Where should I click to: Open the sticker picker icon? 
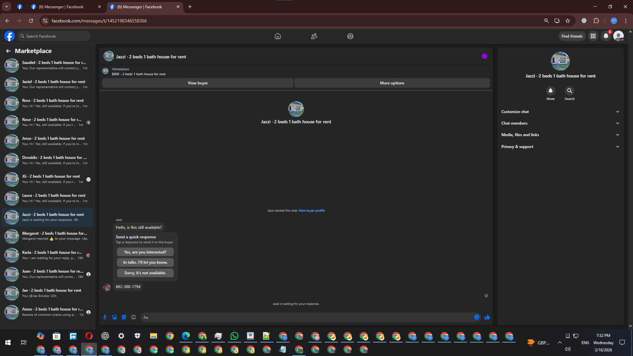[124, 317]
